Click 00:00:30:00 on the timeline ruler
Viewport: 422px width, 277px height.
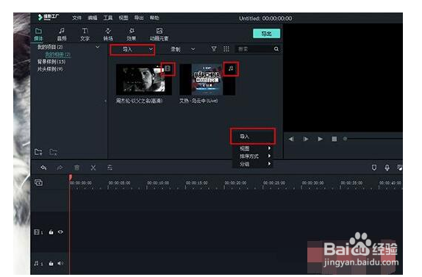click(312, 183)
